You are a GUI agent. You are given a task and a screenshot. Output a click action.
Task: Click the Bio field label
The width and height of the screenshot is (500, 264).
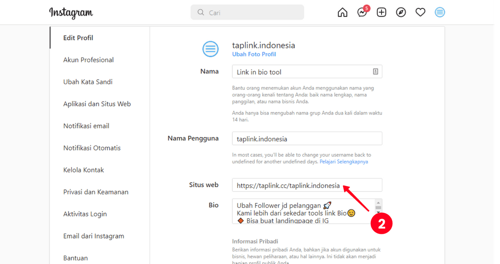[x=213, y=205]
